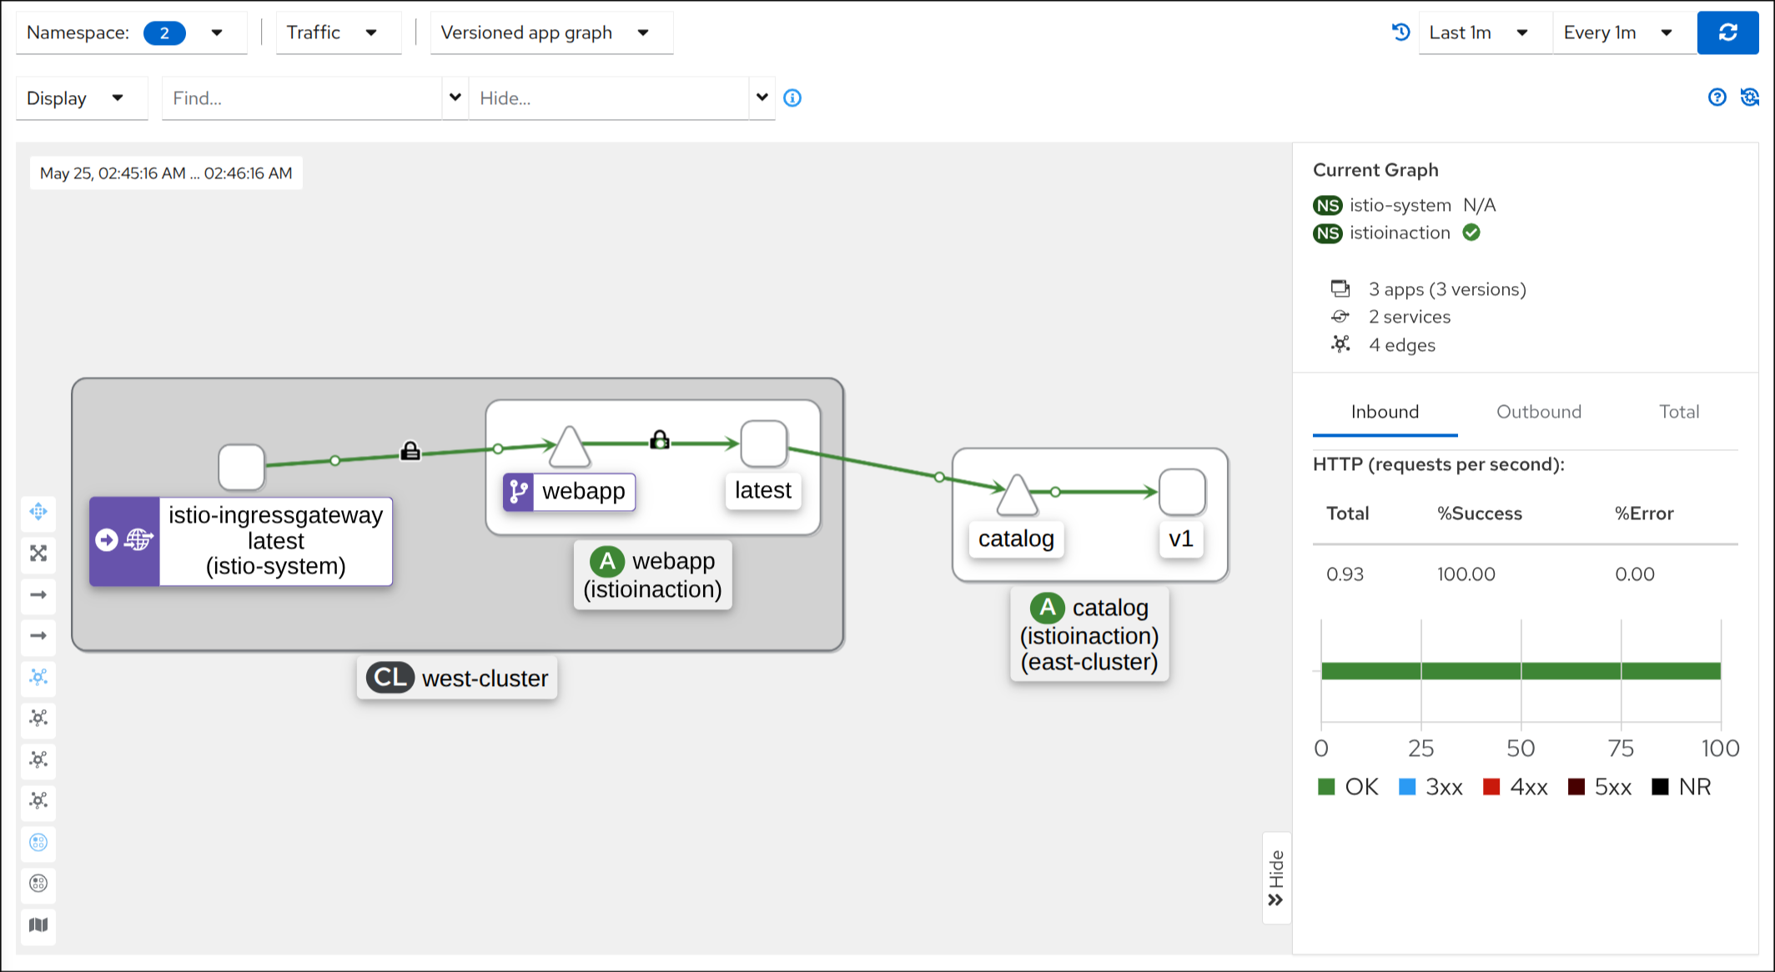The image size is (1775, 972).
Task: Select the gray circled-dots namespace layout icon
Action: (x=38, y=883)
